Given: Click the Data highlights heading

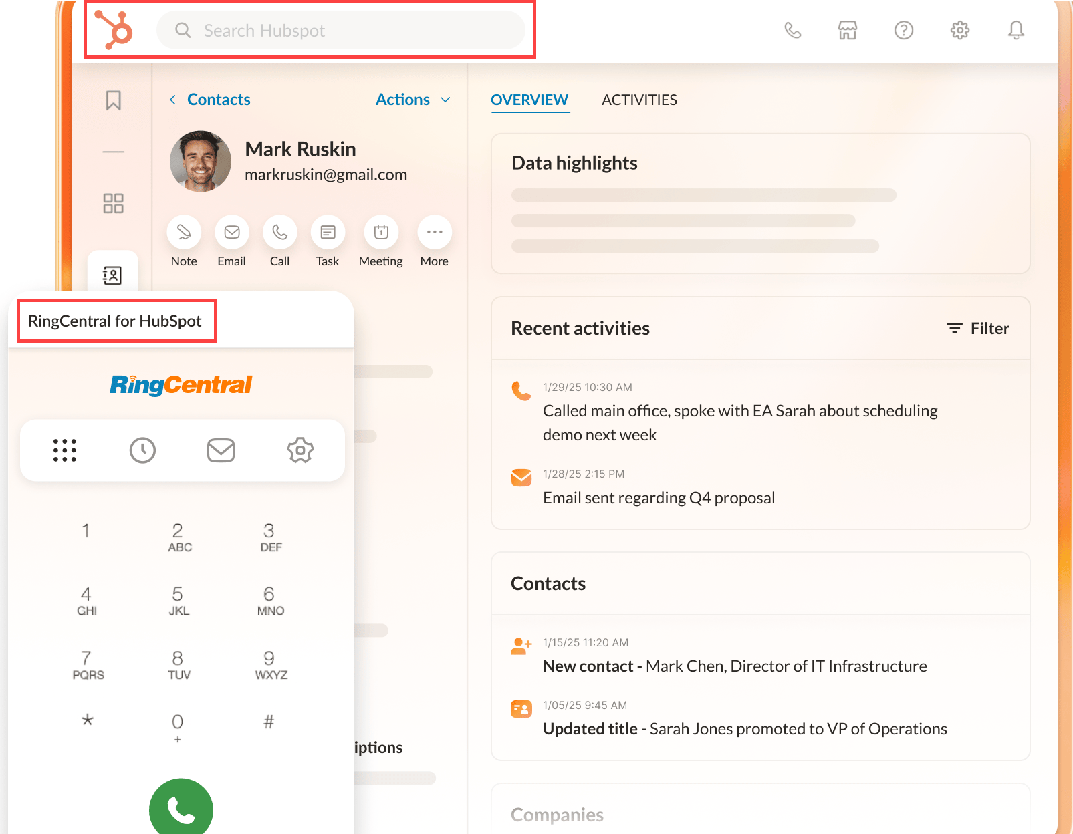Looking at the screenshot, I should coord(574,163).
